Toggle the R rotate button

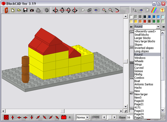pyautogui.click(x=70, y=117)
